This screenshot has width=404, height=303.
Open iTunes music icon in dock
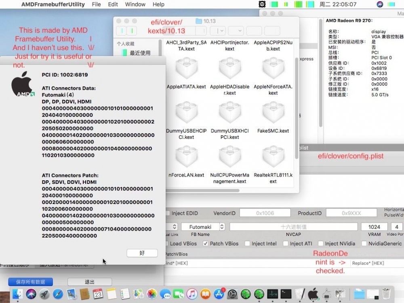(x=192, y=294)
